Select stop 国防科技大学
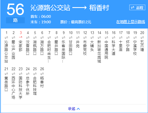This screenshot has width=148, height=113. (21, 88)
